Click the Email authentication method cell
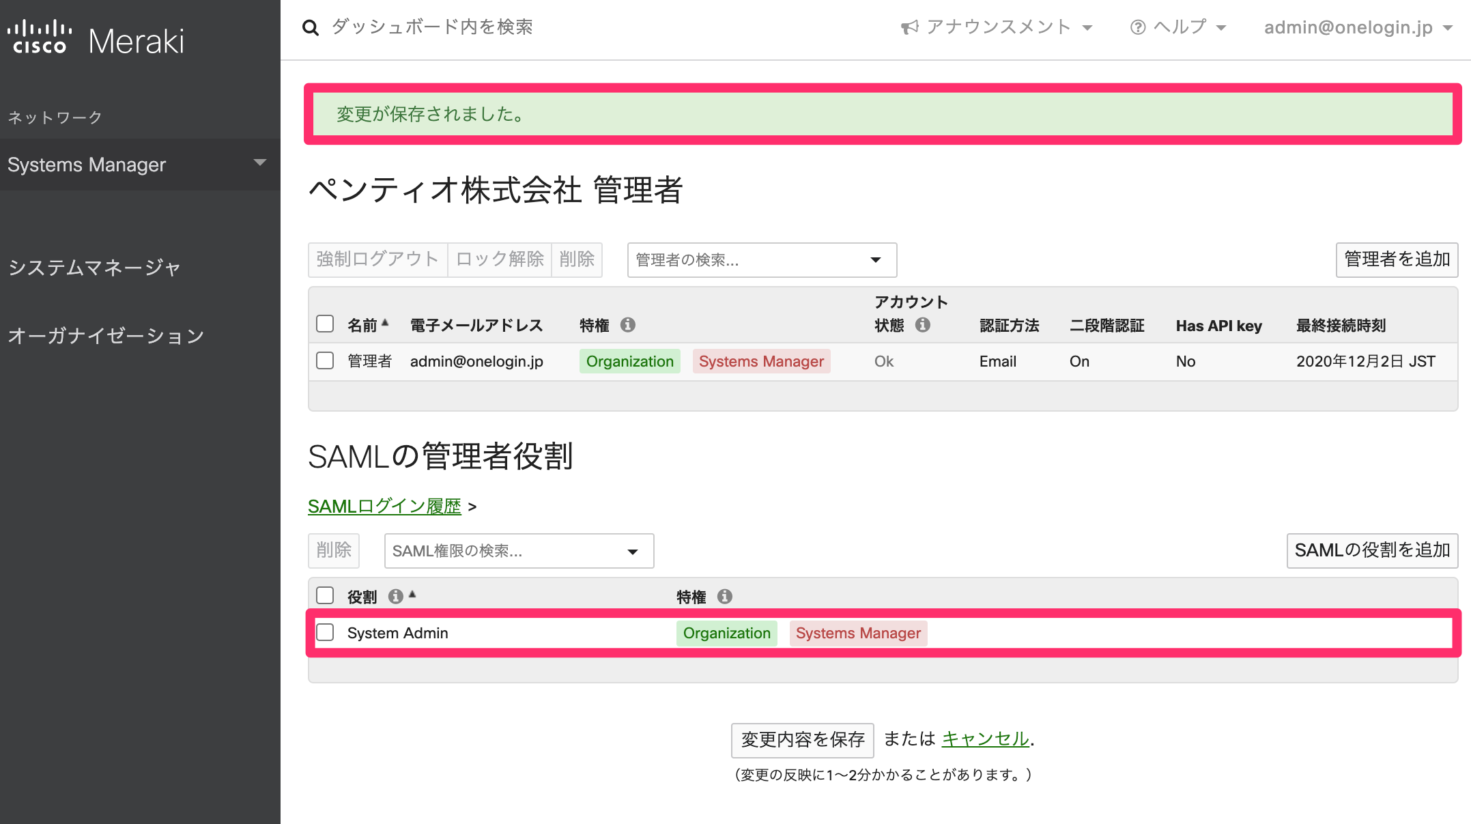This screenshot has height=824, width=1471. click(998, 361)
